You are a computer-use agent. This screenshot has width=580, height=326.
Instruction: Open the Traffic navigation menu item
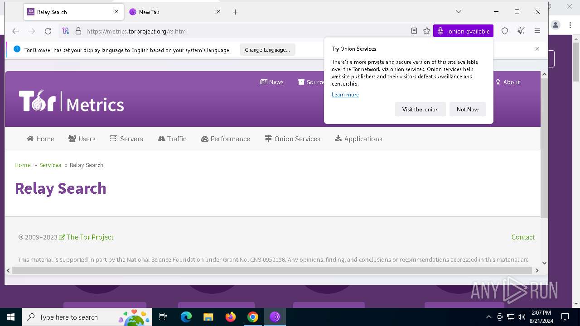click(172, 139)
